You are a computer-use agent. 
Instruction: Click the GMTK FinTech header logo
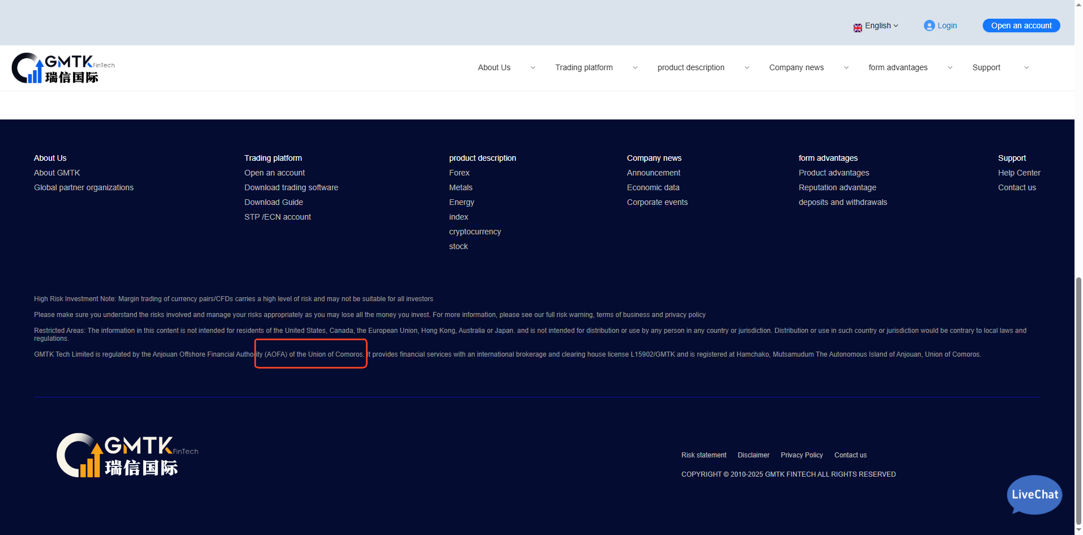(x=63, y=69)
